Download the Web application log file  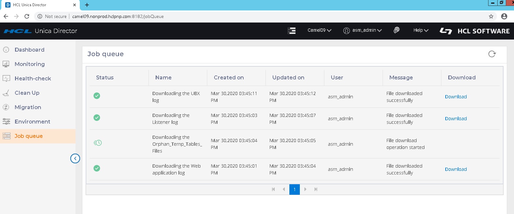(455, 169)
